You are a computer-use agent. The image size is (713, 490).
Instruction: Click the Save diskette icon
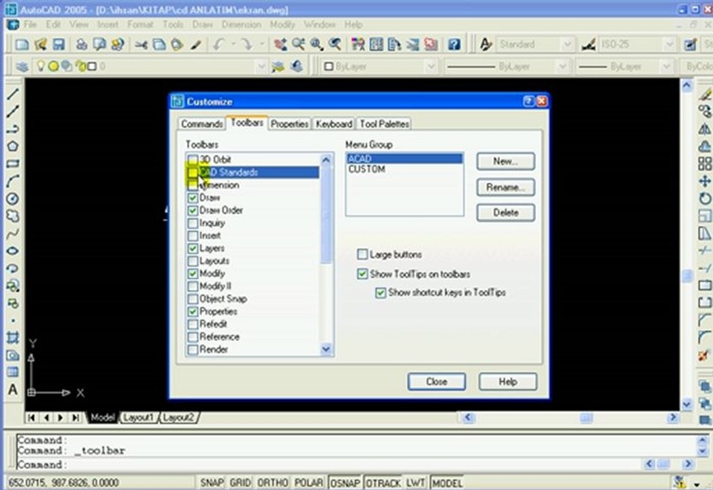tap(59, 44)
